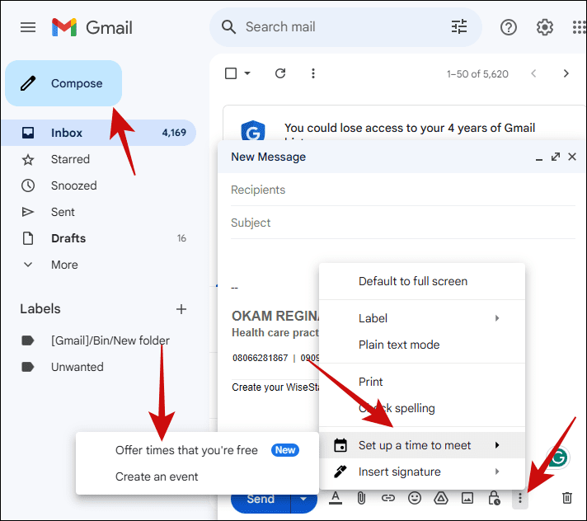
Task: Minimize the New Message window
Action: [539, 159]
